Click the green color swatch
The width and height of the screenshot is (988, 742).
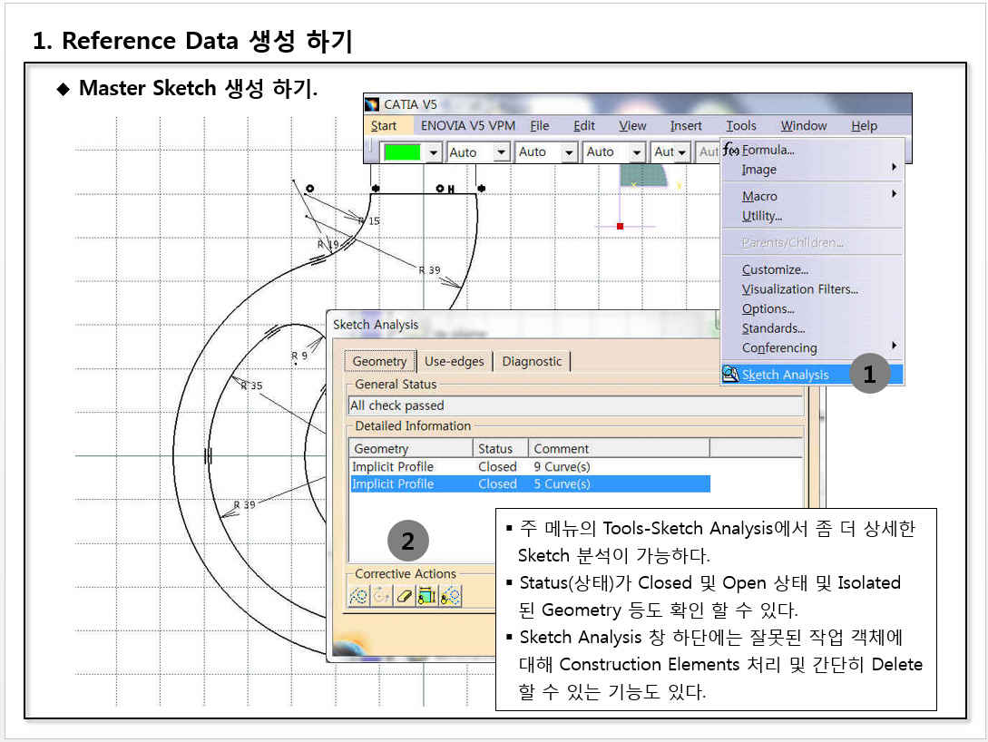point(402,152)
